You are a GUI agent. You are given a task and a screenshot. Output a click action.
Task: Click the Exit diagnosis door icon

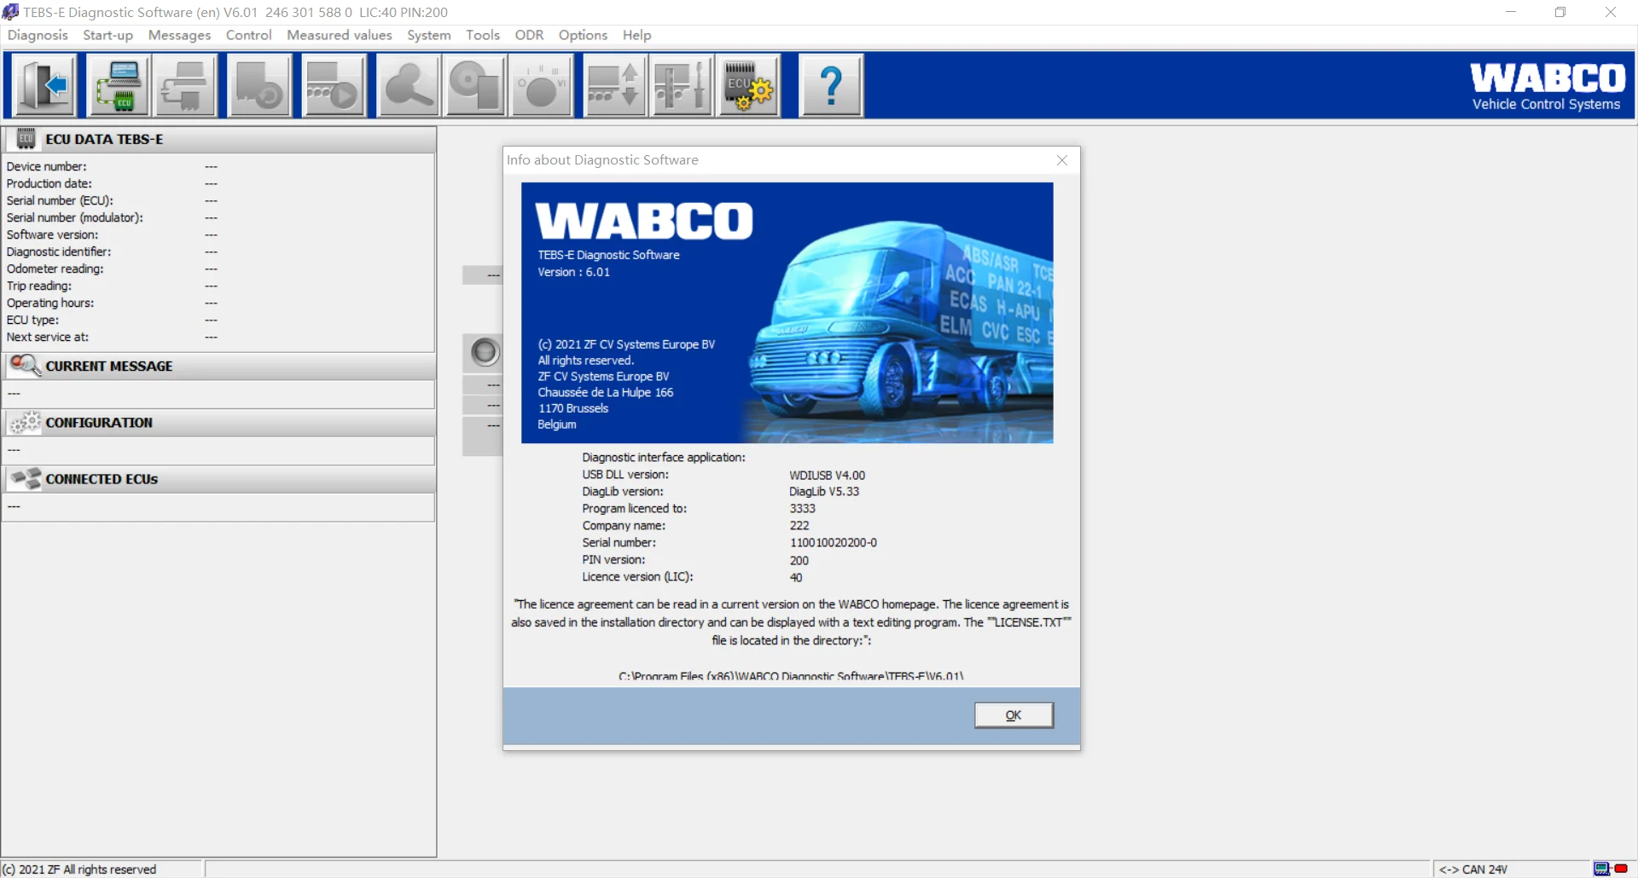(43, 85)
